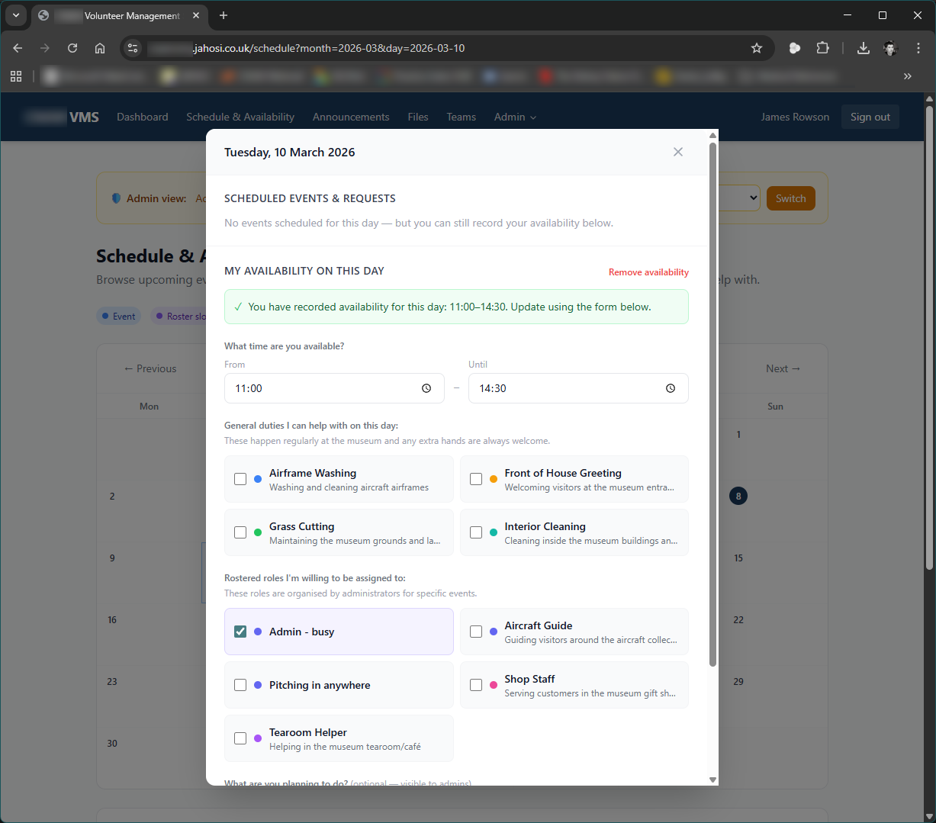The width and height of the screenshot is (936, 823).
Task: Select calendar day 16
Action: point(112,619)
